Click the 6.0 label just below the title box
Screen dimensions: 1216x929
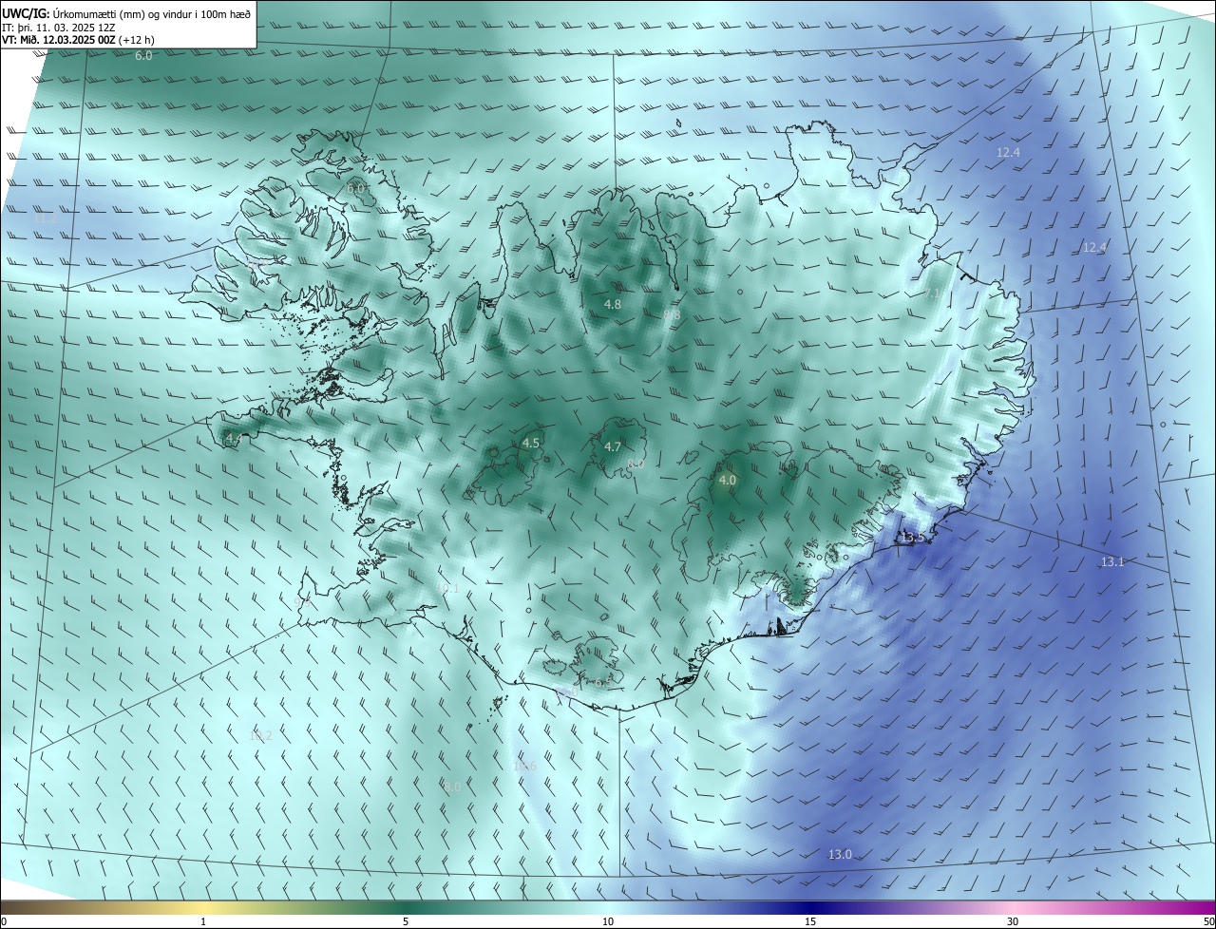[143, 56]
